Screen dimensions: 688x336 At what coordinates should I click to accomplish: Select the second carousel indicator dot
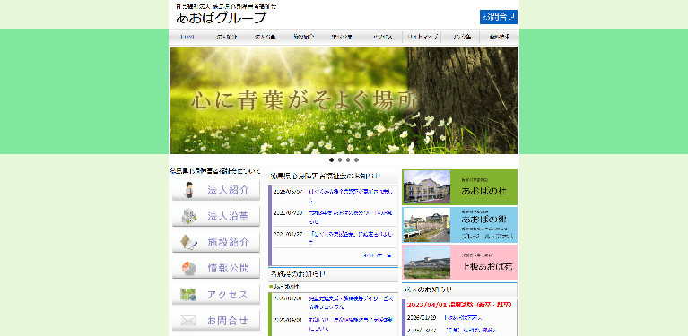[x=340, y=159]
